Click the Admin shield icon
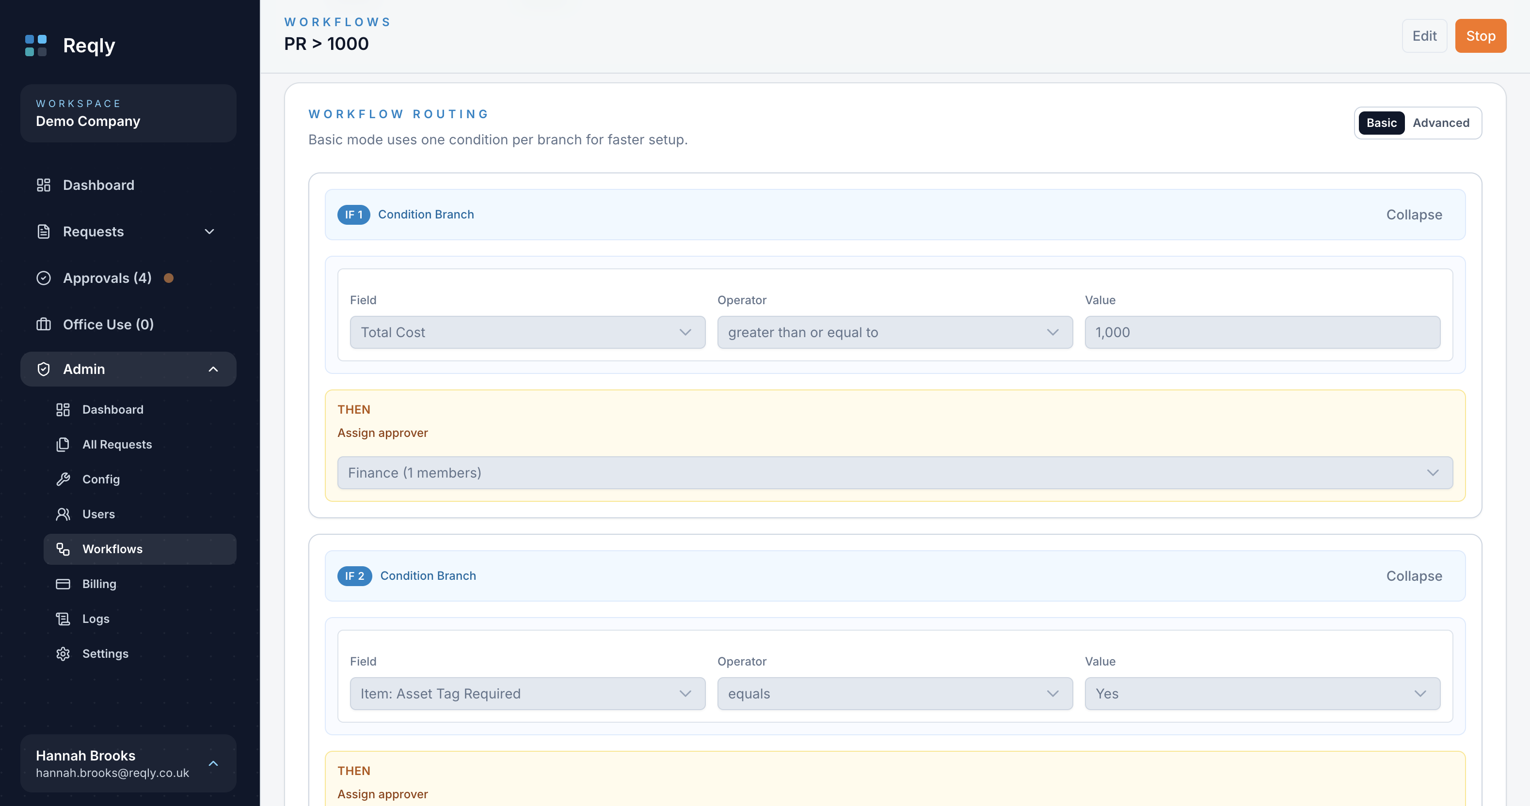This screenshot has width=1530, height=806. [43, 369]
